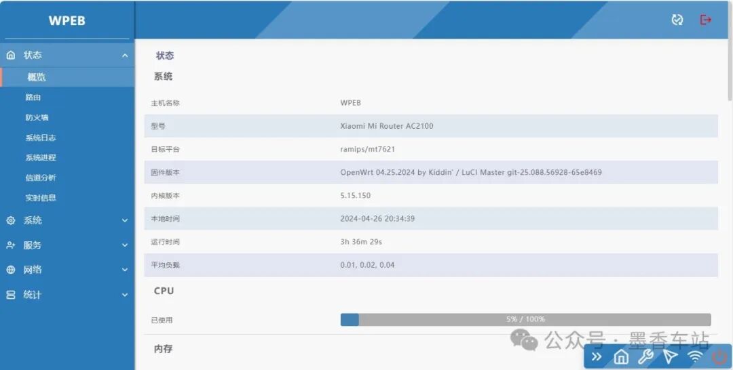733x370 pixels.
Task: Click the 本地时间 label
Action: [x=165, y=219]
